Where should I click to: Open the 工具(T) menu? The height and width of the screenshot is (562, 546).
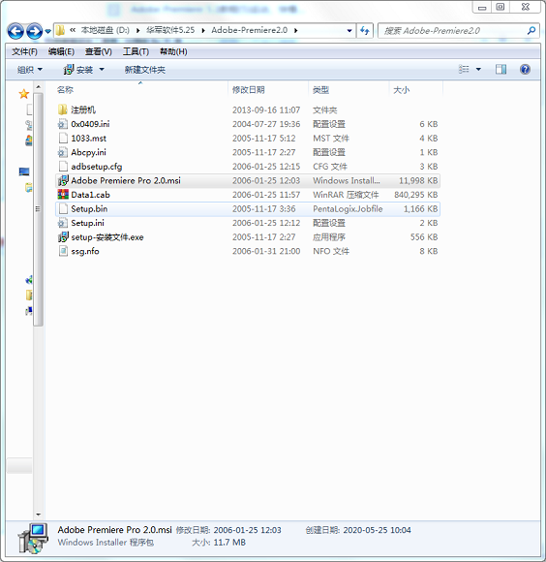pos(136,51)
